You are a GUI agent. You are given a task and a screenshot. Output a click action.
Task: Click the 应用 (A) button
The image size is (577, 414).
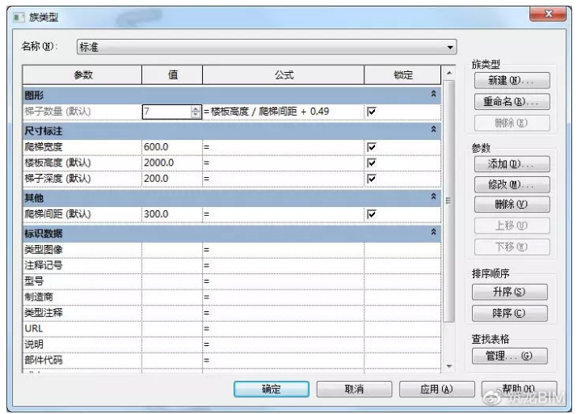click(437, 389)
